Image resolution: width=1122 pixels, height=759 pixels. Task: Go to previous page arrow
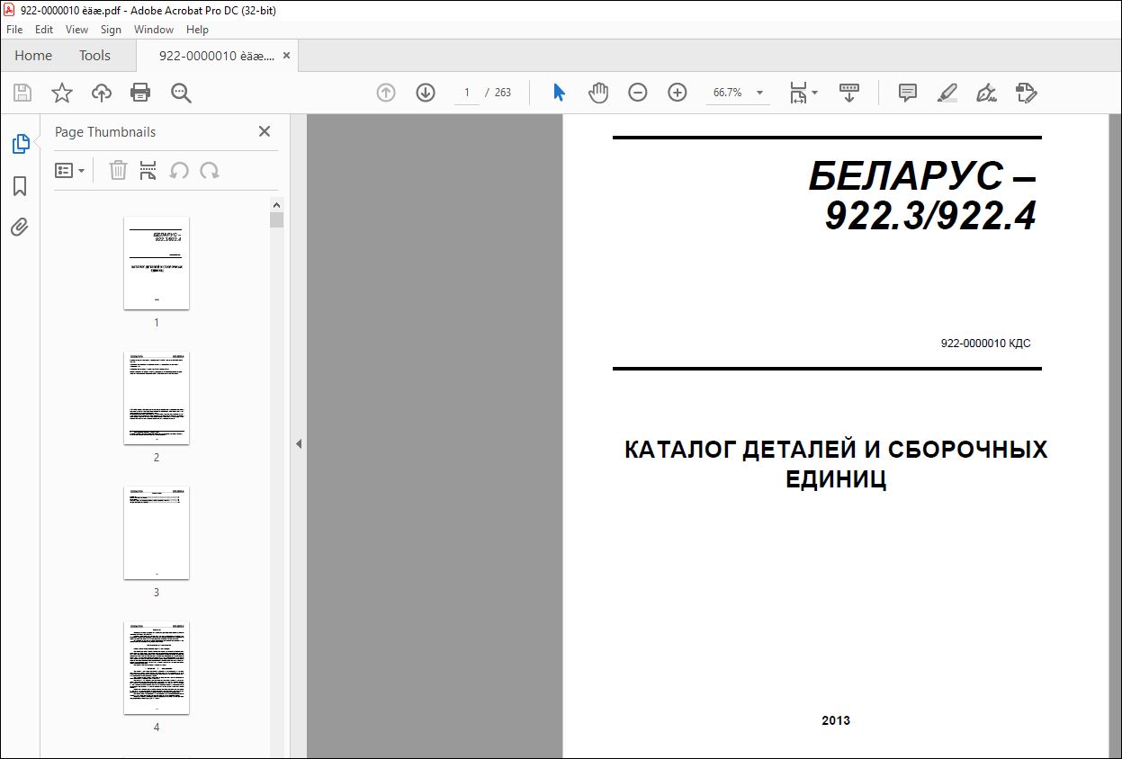(x=386, y=93)
